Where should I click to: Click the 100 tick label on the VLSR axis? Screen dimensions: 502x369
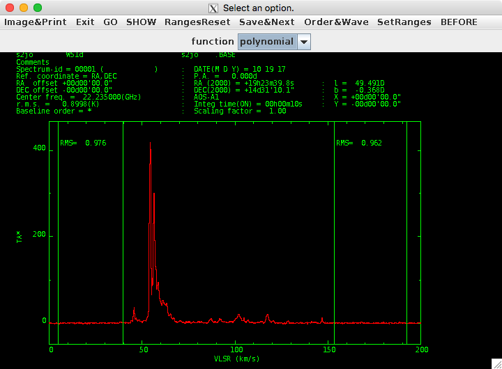[236, 350]
